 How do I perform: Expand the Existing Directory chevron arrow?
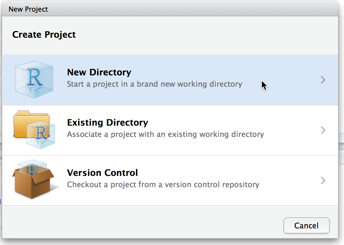(323, 130)
